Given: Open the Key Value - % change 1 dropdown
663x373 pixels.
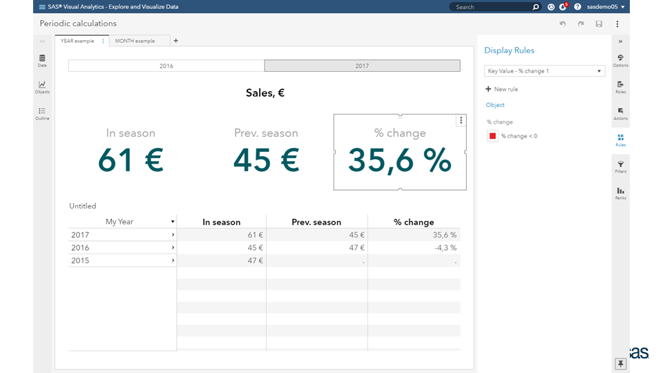Looking at the screenshot, I should pos(544,71).
